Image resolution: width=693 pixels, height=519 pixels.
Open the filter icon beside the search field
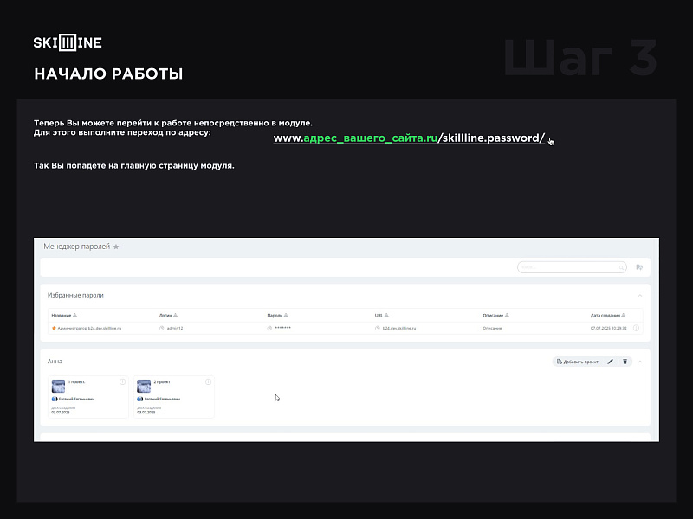tap(639, 267)
